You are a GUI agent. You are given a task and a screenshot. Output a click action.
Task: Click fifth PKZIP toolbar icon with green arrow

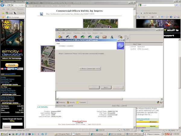point(90,37)
